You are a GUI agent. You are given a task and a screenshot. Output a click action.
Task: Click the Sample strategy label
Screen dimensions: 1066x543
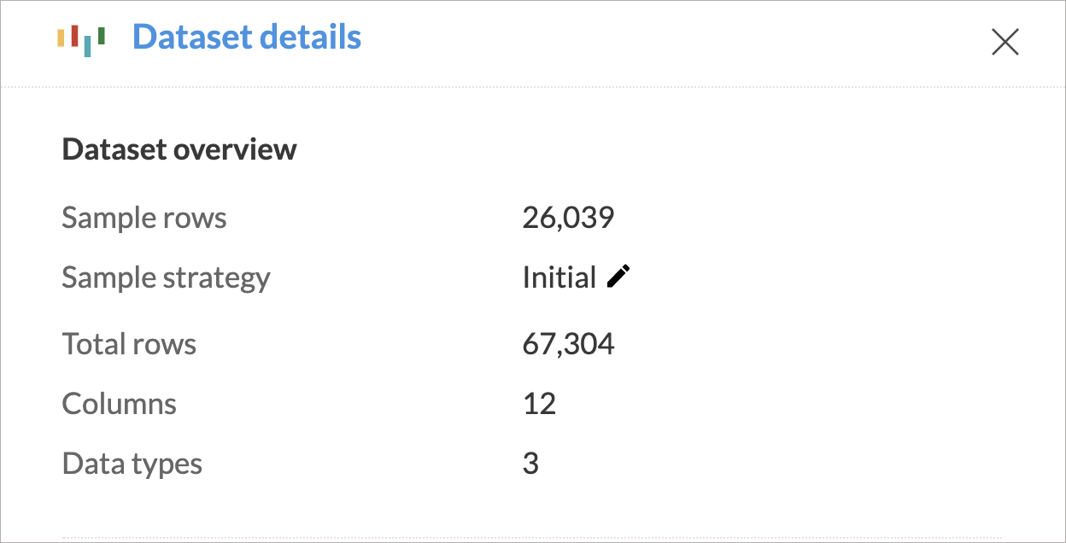[166, 277]
